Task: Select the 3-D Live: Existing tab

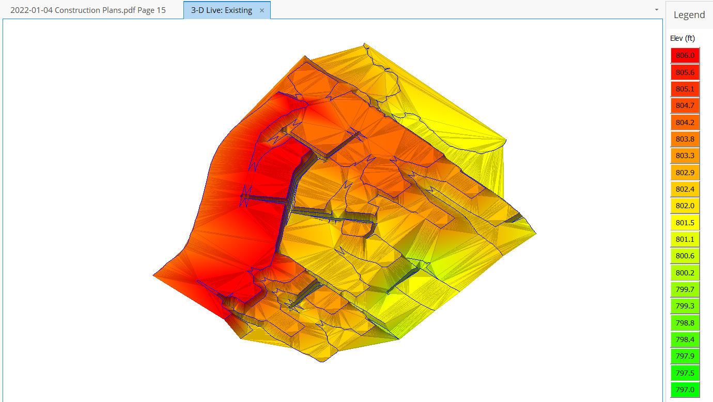Action: point(221,10)
